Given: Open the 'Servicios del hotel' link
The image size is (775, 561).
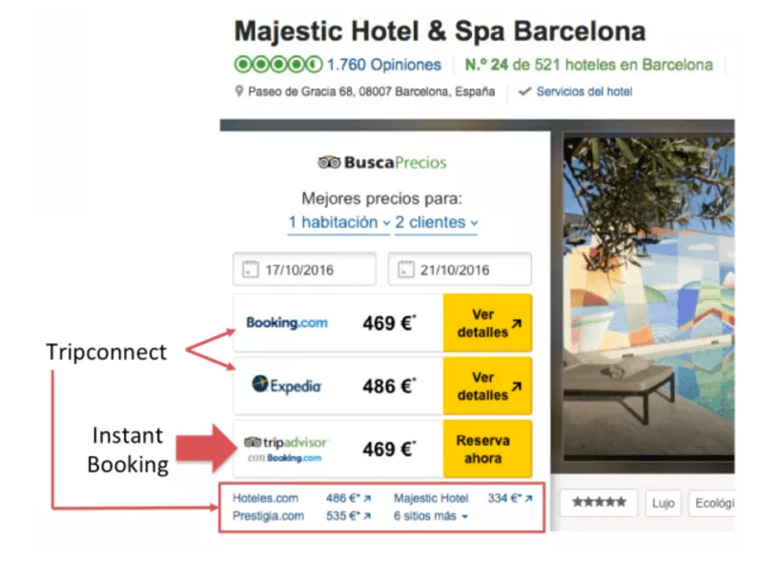Looking at the screenshot, I should (583, 92).
